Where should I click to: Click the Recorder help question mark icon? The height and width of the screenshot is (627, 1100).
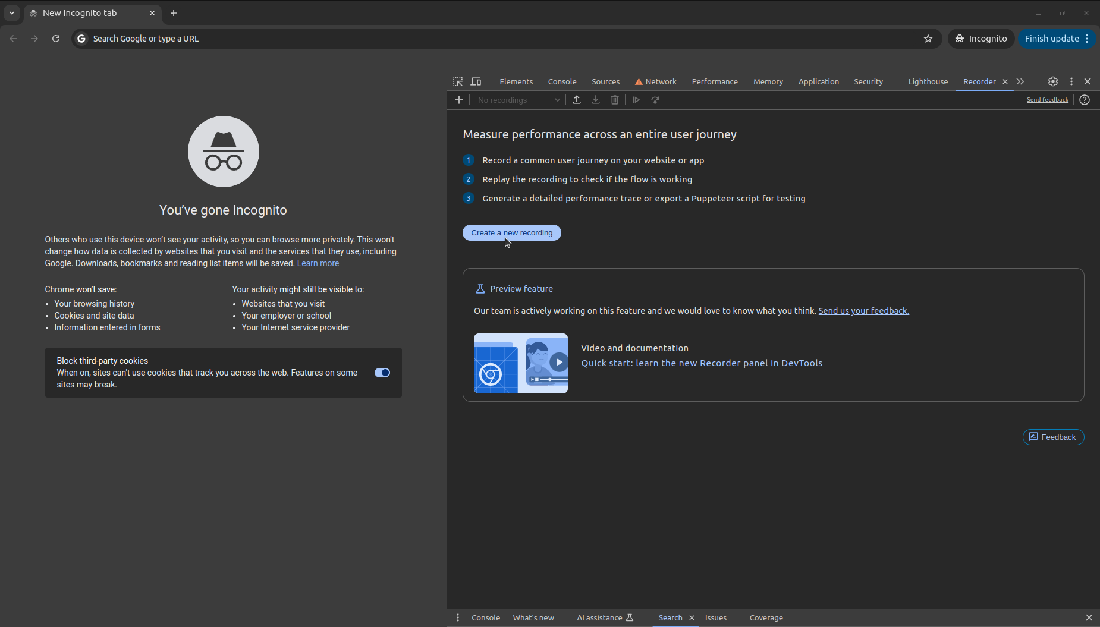point(1085,100)
